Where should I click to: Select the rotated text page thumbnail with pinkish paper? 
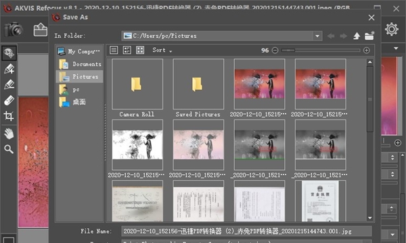click(198, 201)
